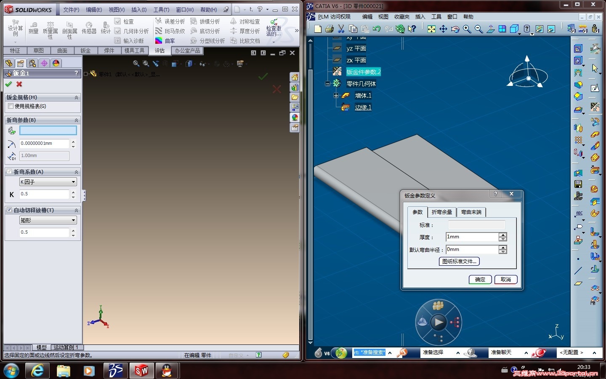Click 确定 in the 钣金参数定义 dialog
Screen dimensions: 606x379
coord(480,280)
